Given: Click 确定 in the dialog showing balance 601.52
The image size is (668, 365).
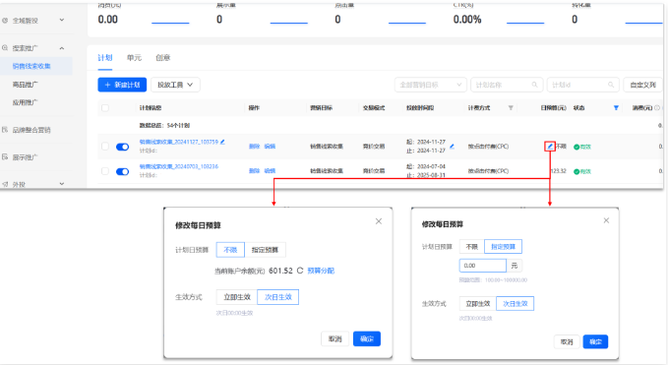Looking at the screenshot, I should coord(367,339).
